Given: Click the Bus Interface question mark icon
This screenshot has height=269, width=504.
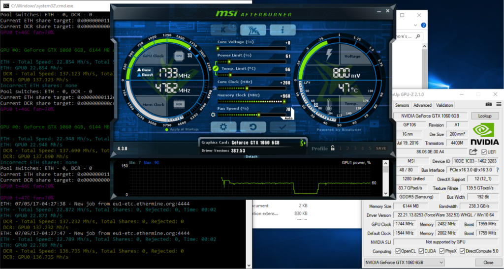Looking at the screenshot, I should pos(498,170).
